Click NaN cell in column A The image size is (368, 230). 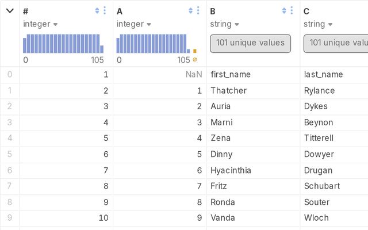194,75
